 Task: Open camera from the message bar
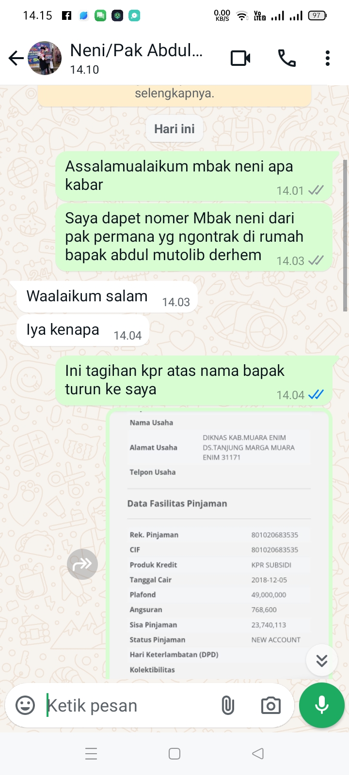(x=270, y=705)
